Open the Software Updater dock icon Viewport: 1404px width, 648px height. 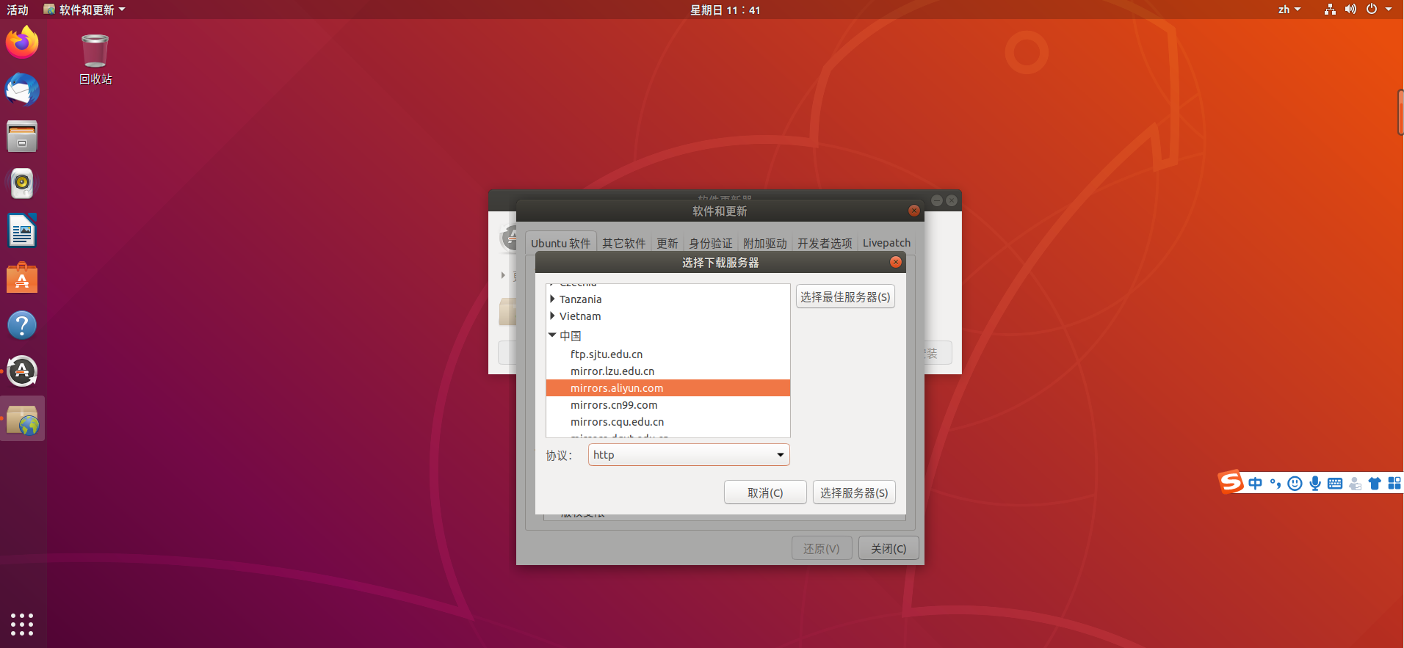click(22, 371)
